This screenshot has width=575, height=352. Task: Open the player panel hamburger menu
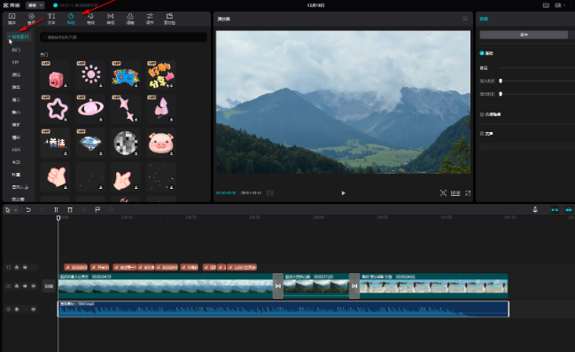click(465, 19)
